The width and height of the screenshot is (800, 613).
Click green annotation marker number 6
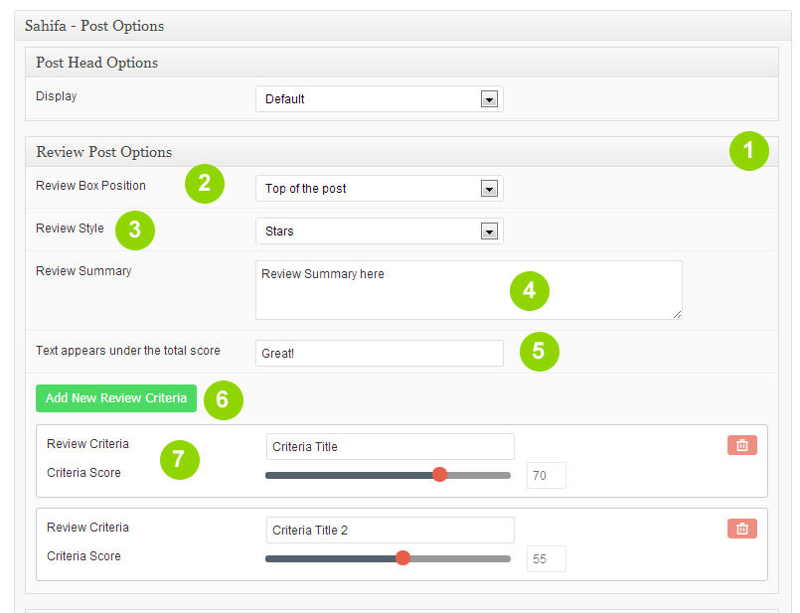click(x=223, y=399)
